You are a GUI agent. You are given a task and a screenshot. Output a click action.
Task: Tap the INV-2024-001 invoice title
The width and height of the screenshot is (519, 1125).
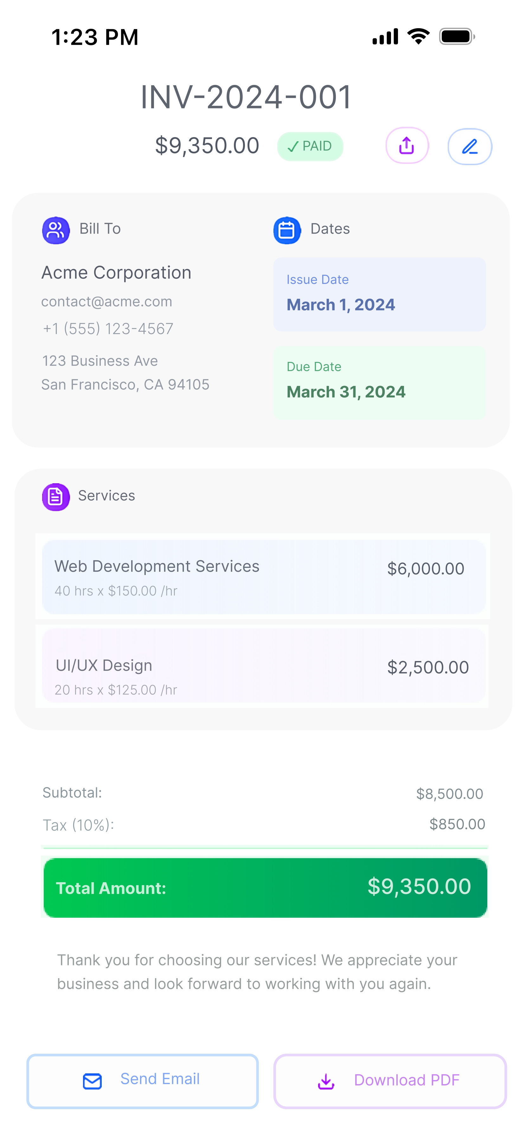246,97
